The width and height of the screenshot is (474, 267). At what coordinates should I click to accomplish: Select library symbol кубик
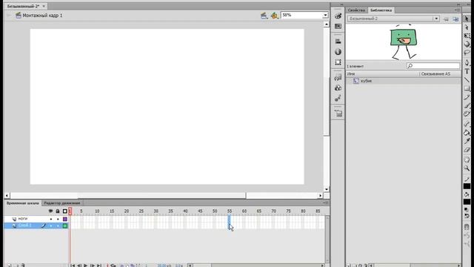point(366,81)
